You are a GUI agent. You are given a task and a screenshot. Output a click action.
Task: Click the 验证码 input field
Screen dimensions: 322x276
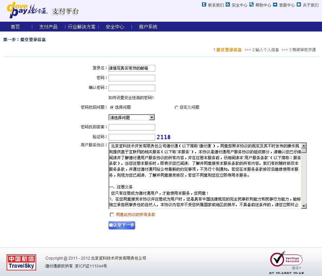132,137
